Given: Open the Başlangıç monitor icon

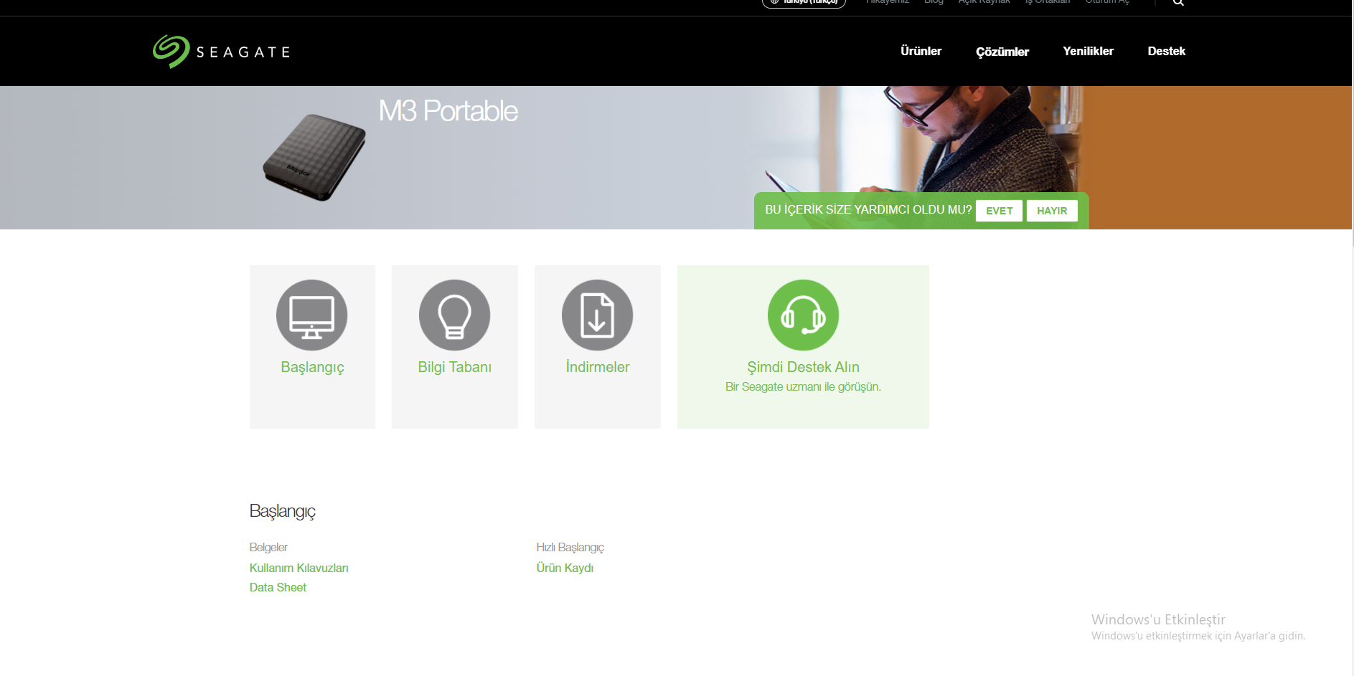Looking at the screenshot, I should pos(312,315).
